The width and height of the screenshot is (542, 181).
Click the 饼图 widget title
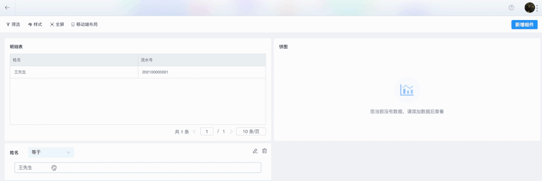coord(283,47)
